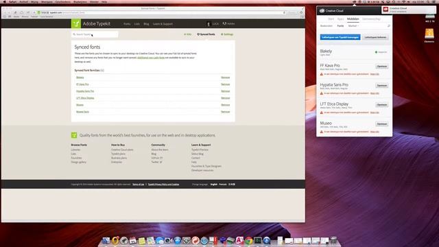Click the warning icon under FF Kava Pro

322,74
